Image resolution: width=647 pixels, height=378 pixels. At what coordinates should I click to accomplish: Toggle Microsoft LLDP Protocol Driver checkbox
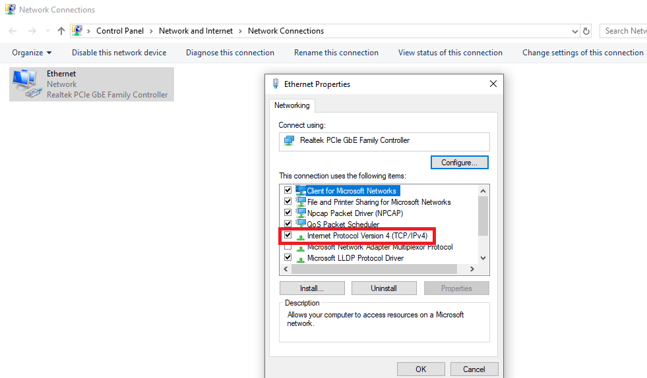pos(288,257)
